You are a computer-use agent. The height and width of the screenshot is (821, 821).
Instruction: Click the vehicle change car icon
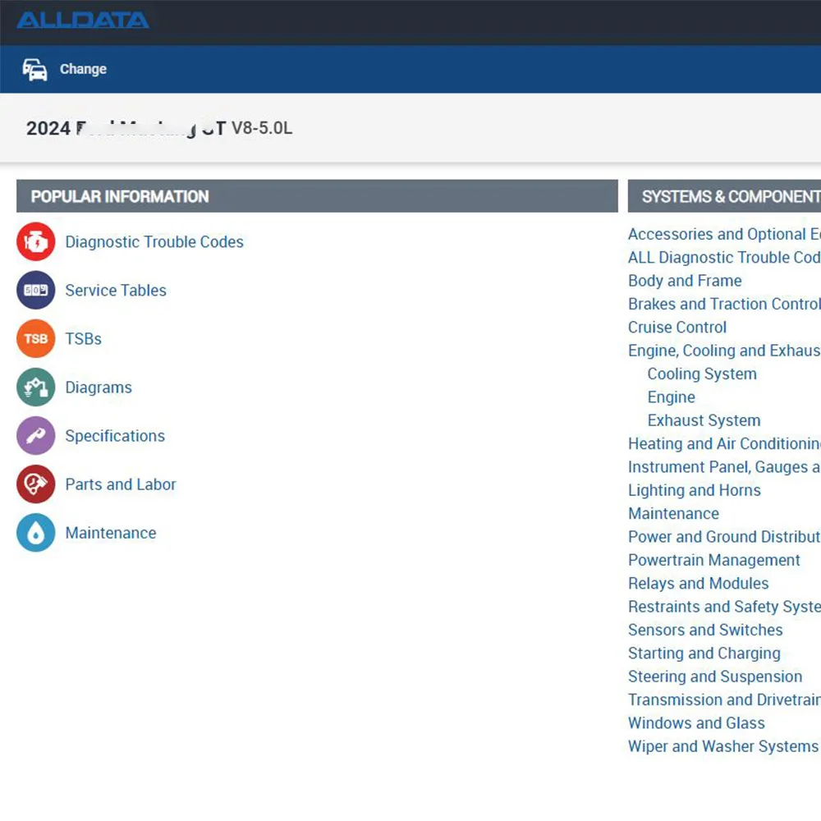(34, 69)
